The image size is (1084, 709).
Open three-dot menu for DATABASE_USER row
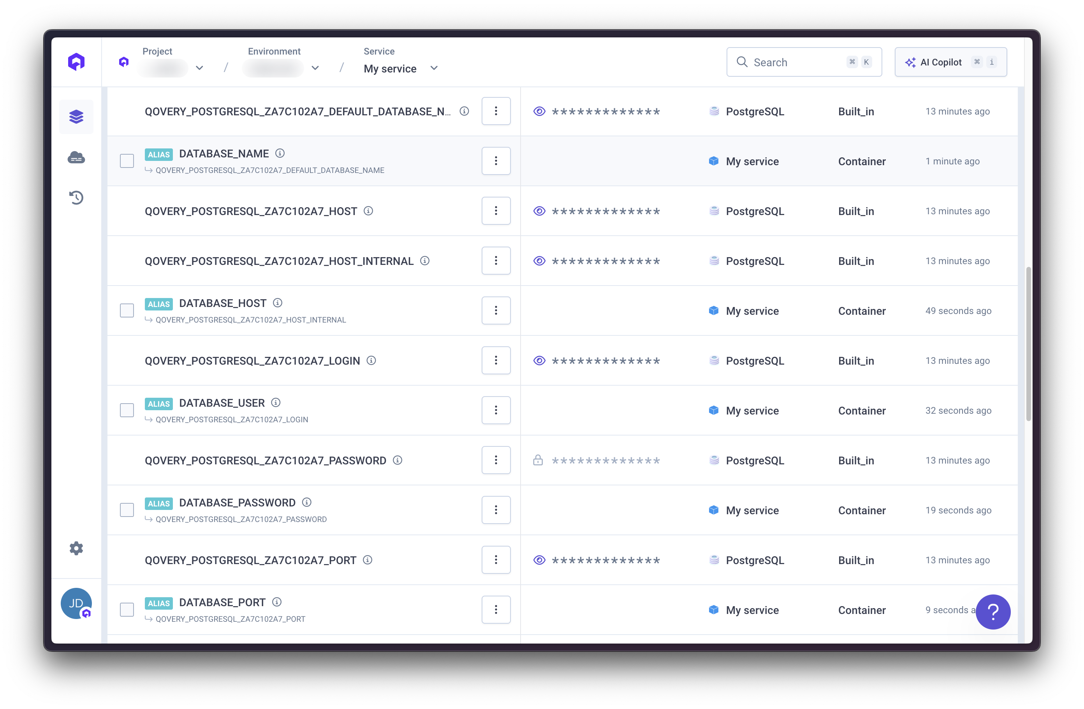click(x=496, y=410)
